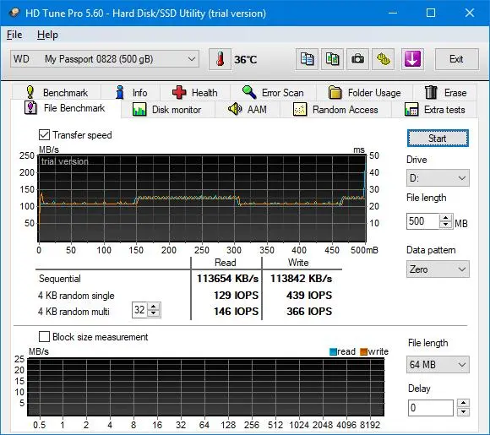Increase the File length spinner value
The width and height of the screenshot is (490, 435).
[446, 218]
